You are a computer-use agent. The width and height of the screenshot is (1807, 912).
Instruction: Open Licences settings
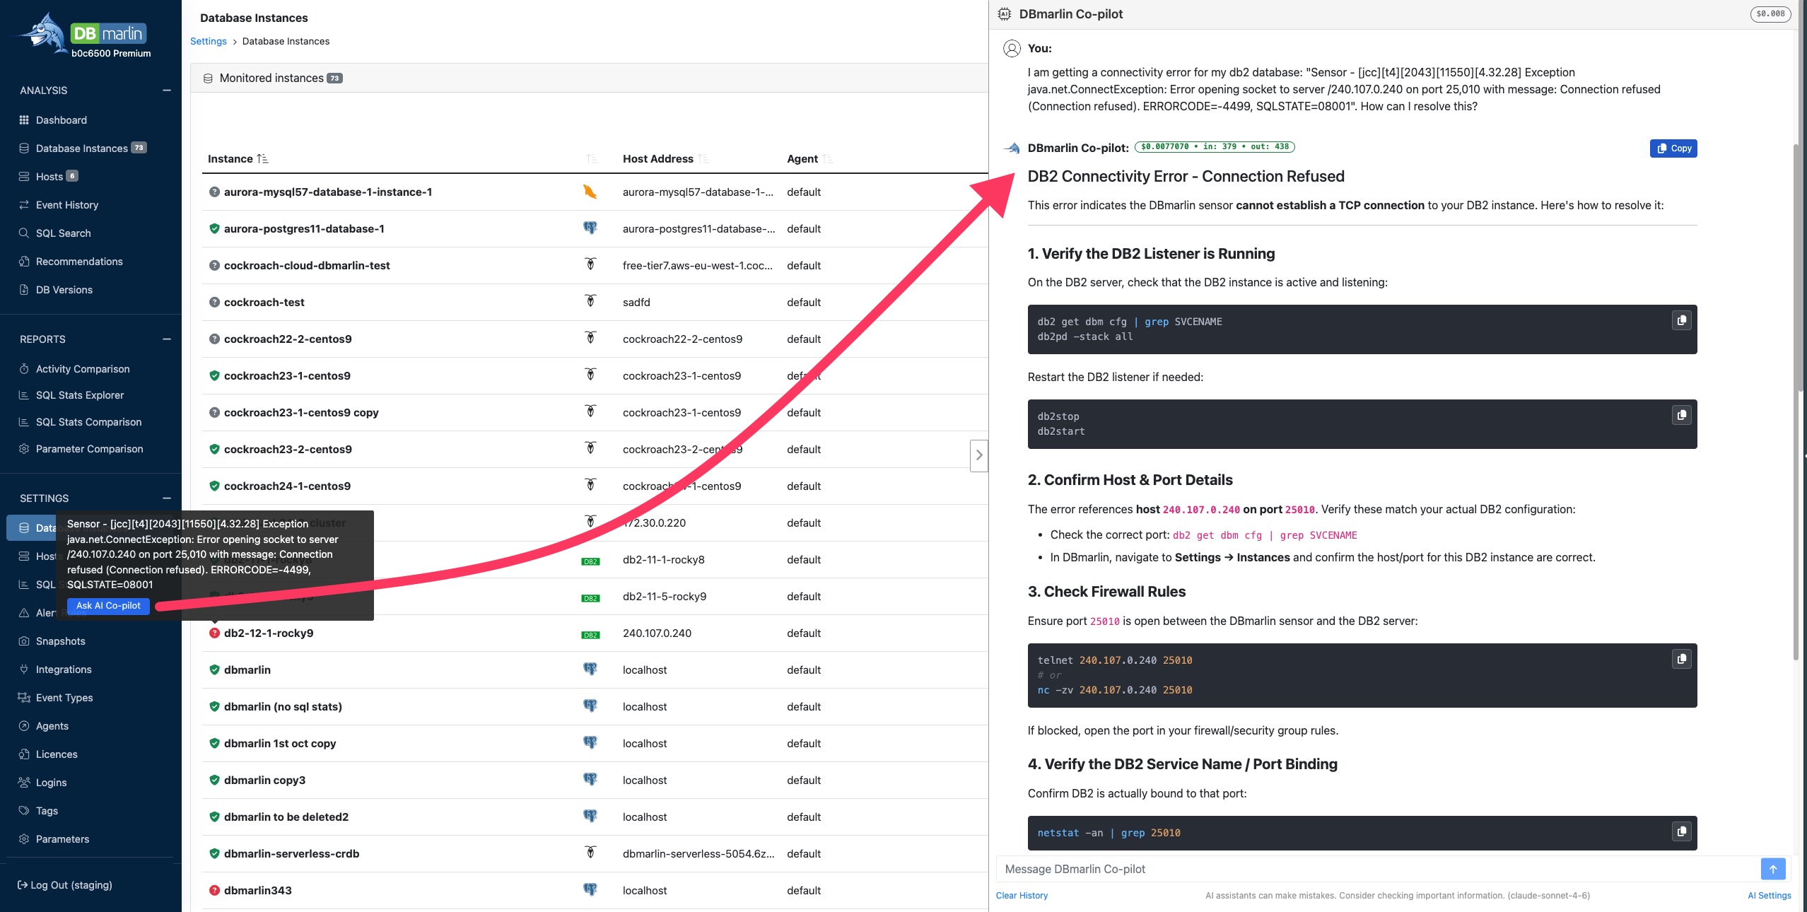pyautogui.click(x=57, y=754)
